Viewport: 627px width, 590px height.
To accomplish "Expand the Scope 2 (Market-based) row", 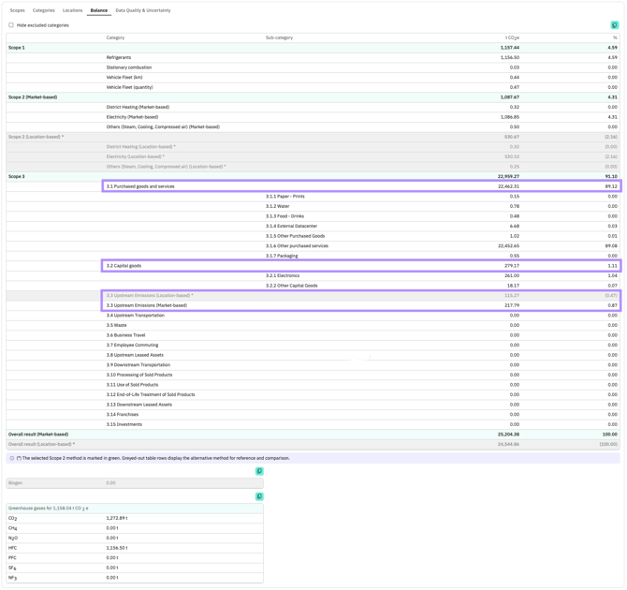I will pyautogui.click(x=313, y=97).
